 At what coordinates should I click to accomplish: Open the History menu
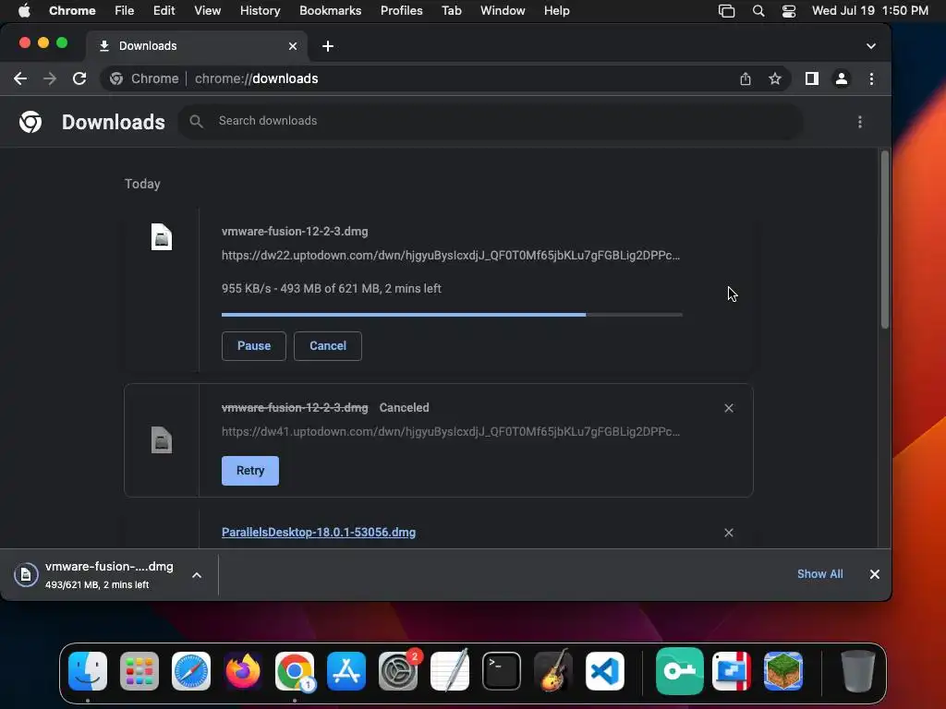tap(260, 10)
